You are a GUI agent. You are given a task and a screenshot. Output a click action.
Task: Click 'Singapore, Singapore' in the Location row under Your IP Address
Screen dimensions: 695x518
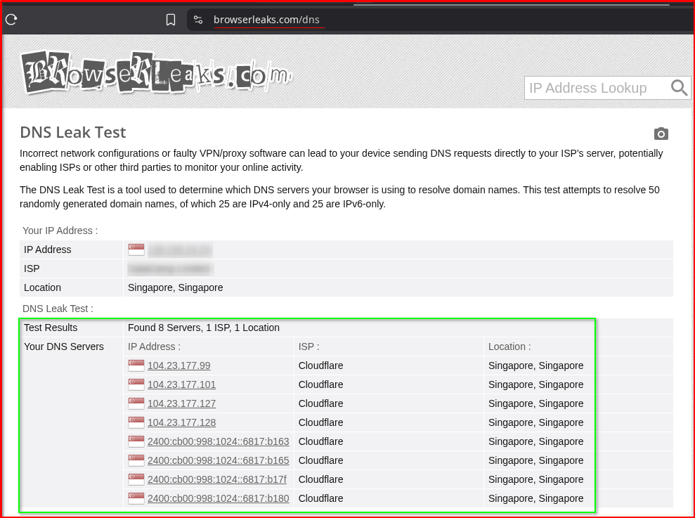click(175, 288)
